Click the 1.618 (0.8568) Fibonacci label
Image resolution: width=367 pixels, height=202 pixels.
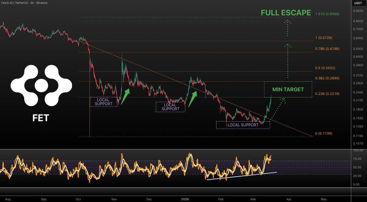pos(327,14)
